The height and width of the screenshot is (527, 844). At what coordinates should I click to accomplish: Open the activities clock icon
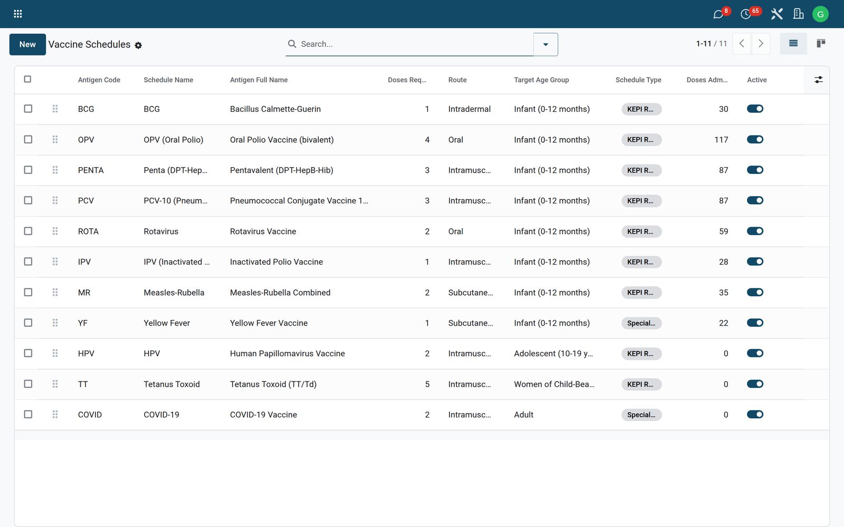745,14
